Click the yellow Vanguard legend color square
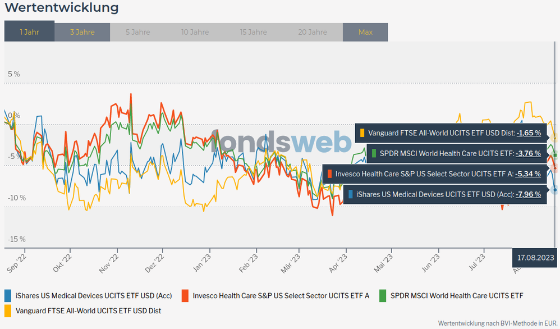 click(x=8, y=310)
